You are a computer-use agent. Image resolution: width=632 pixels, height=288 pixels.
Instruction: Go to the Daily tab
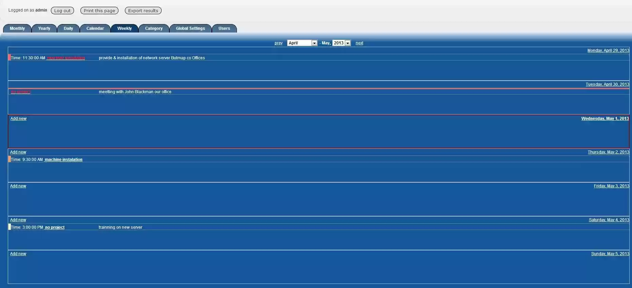tap(68, 28)
